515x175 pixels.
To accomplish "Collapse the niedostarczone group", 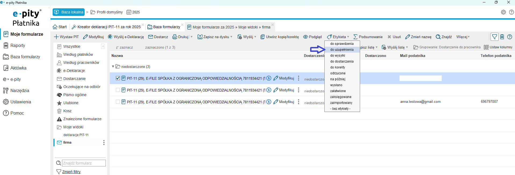I will pyautogui.click(x=113, y=67).
